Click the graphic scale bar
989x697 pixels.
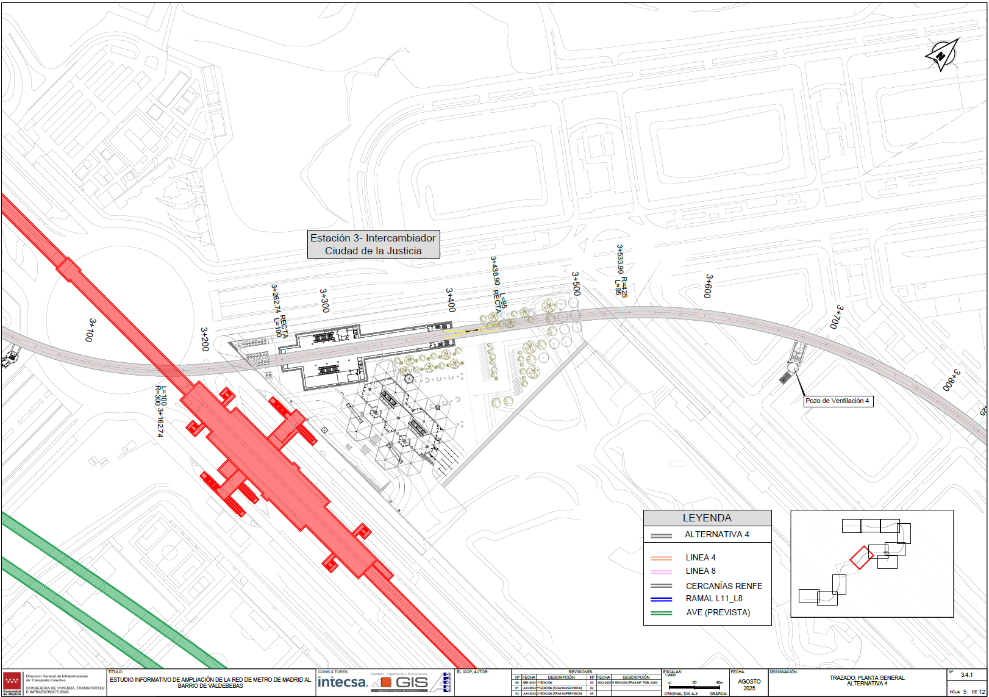(x=694, y=688)
